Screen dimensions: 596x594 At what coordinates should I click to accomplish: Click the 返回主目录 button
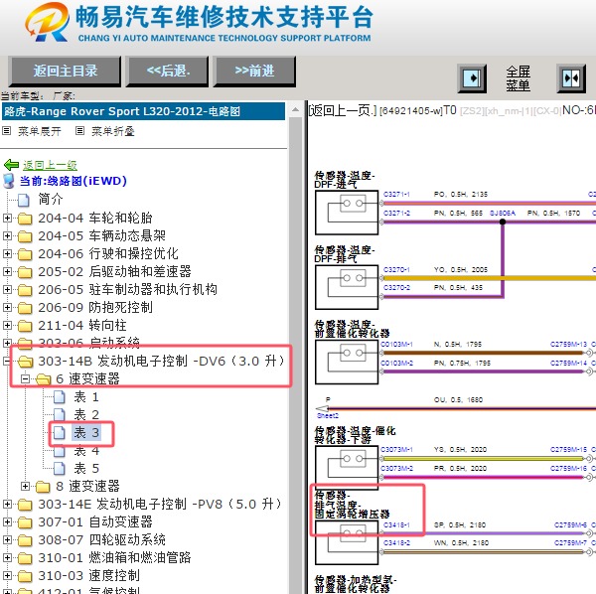pyautogui.click(x=65, y=72)
